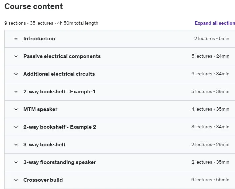
Task: Select Passive electrical components title
Action: pos(62,56)
